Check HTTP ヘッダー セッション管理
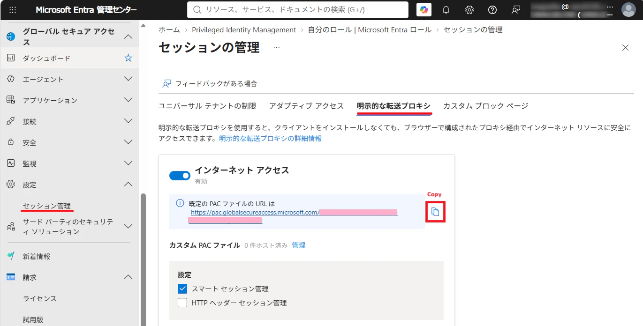The height and width of the screenshot is (326, 643). 182,303
